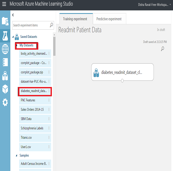Open the Datasets cylinders sidebar icon
The height and width of the screenshot is (171, 173).
coord(5,76)
